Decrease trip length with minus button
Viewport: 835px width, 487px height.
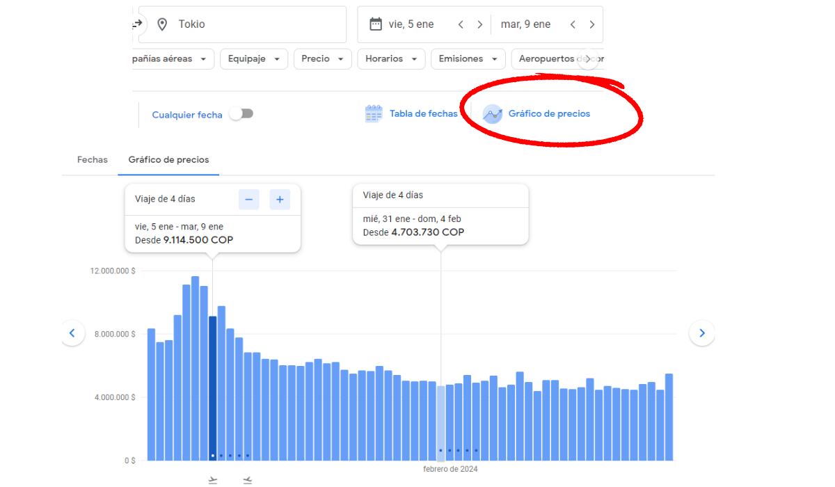coord(249,200)
